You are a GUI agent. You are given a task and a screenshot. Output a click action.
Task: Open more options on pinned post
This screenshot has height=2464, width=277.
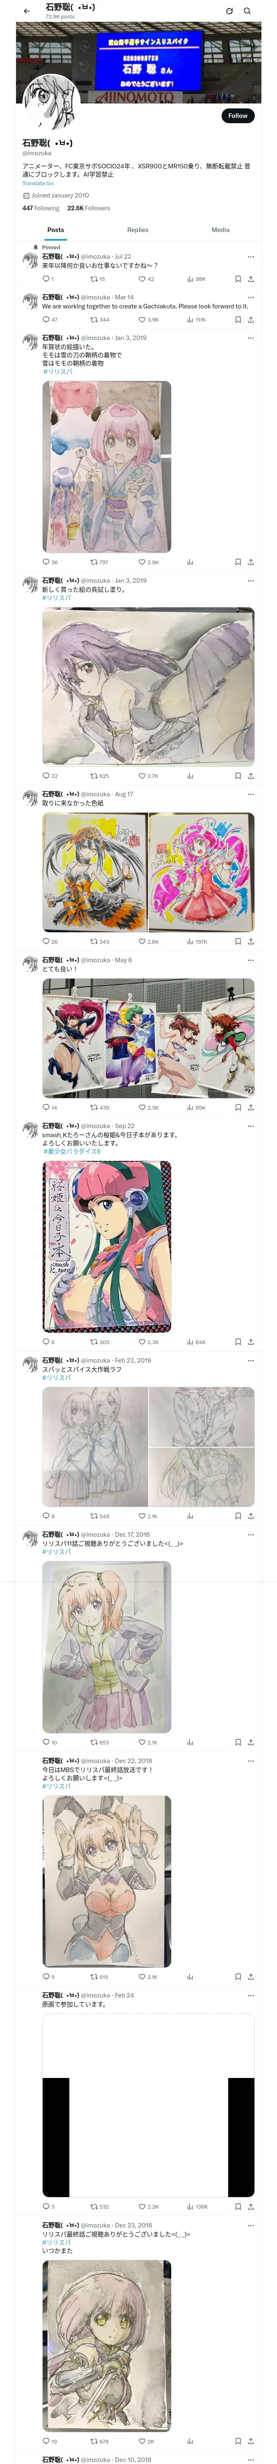click(x=250, y=256)
